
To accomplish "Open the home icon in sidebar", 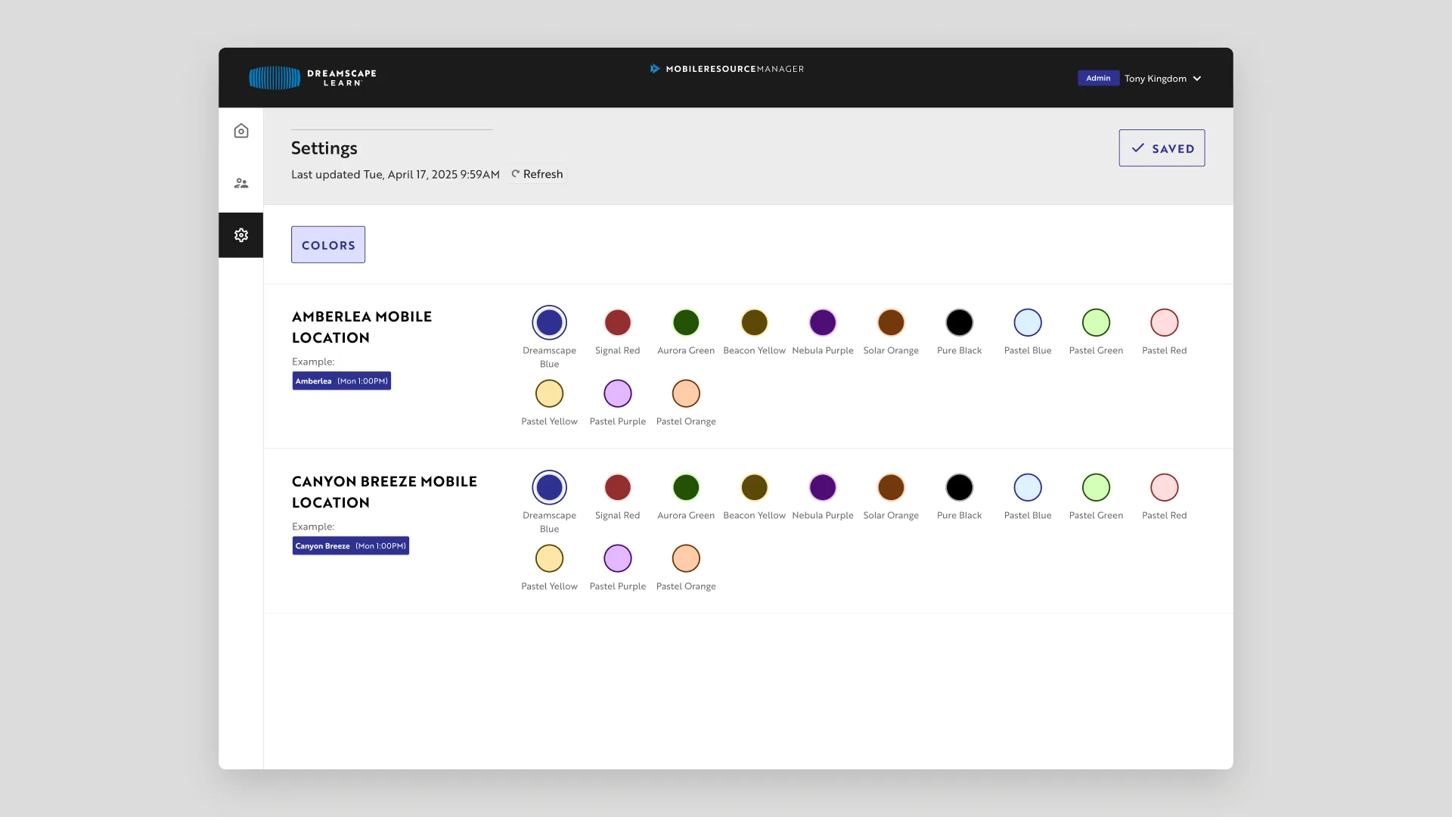I will [241, 131].
